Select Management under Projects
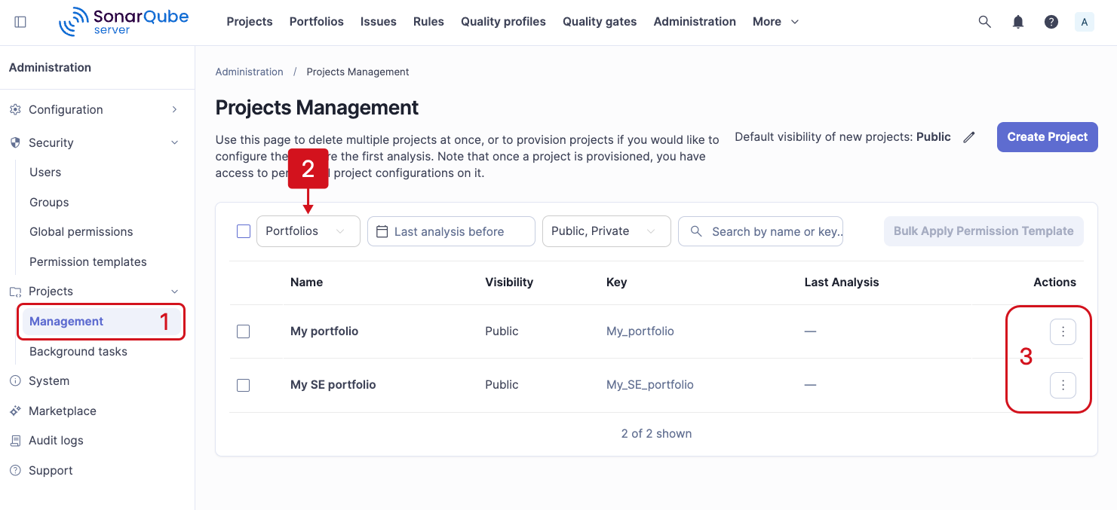This screenshot has width=1117, height=510. (101, 322)
